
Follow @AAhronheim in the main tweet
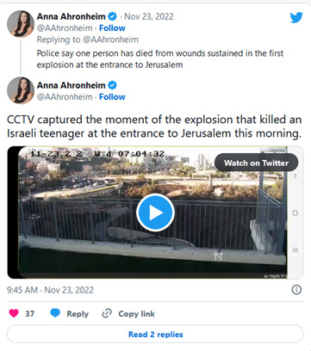coord(112,97)
